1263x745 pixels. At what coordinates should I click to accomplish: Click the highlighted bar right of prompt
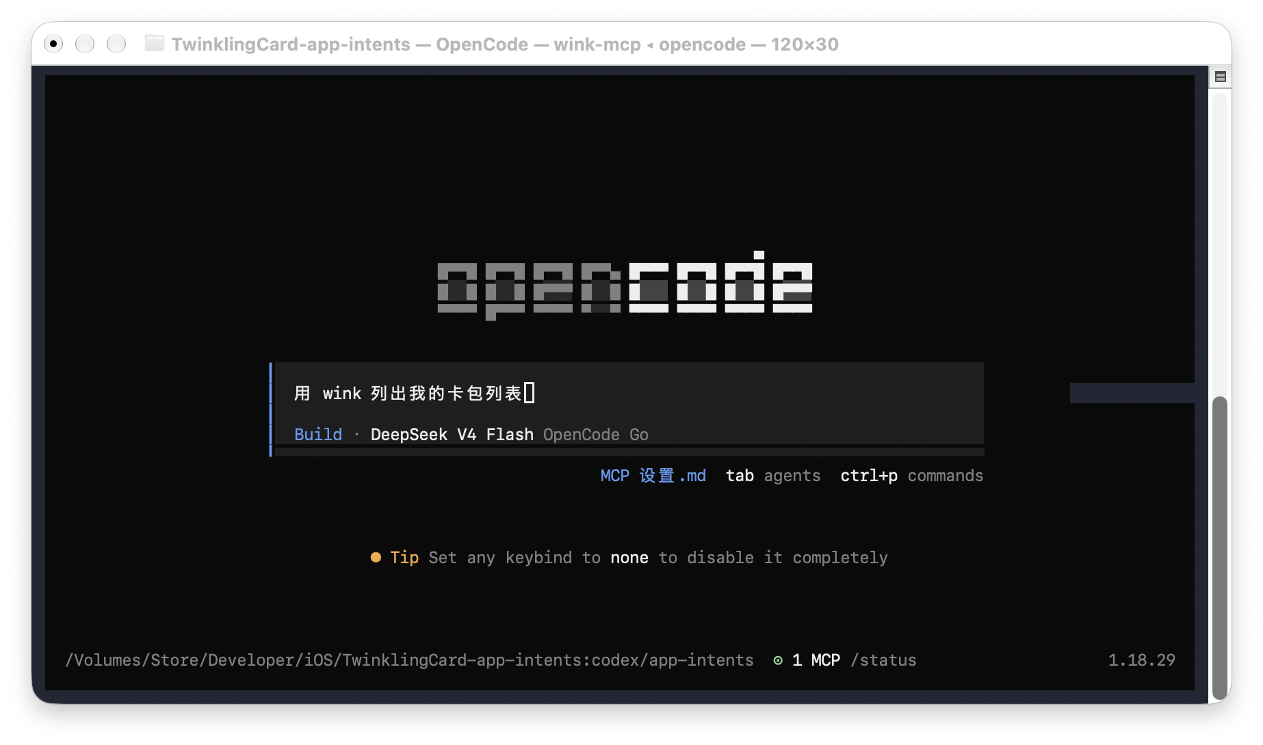coord(1132,393)
